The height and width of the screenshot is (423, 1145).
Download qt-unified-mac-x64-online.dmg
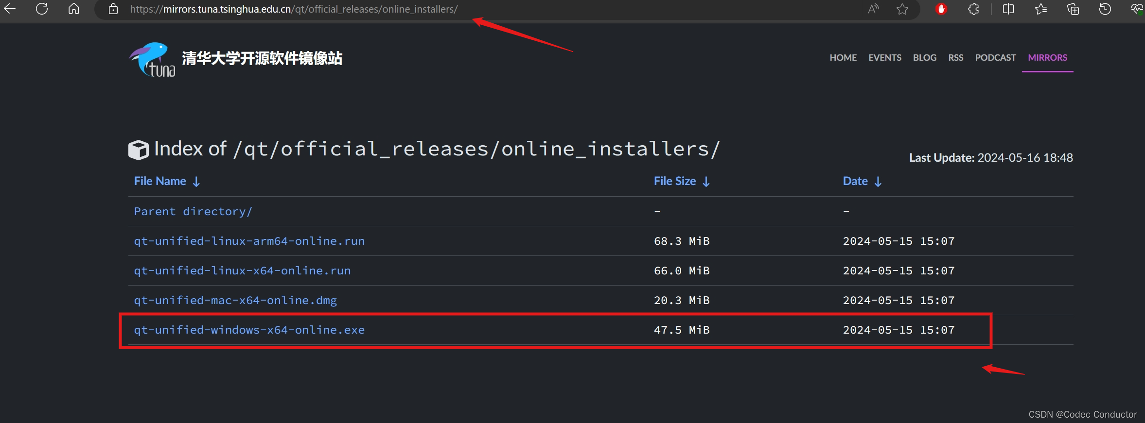235,300
